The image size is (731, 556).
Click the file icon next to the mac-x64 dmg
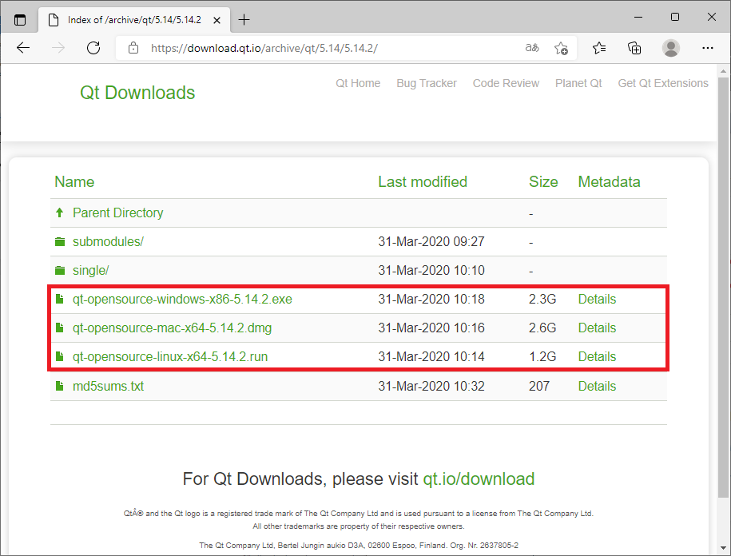coord(60,328)
